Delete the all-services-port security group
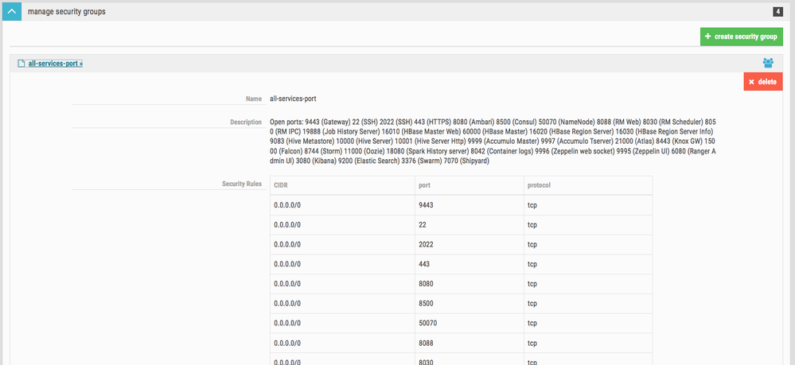 click(x=763, y=82)
